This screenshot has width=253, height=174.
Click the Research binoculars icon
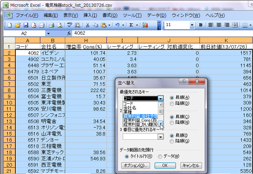(78, 25)
